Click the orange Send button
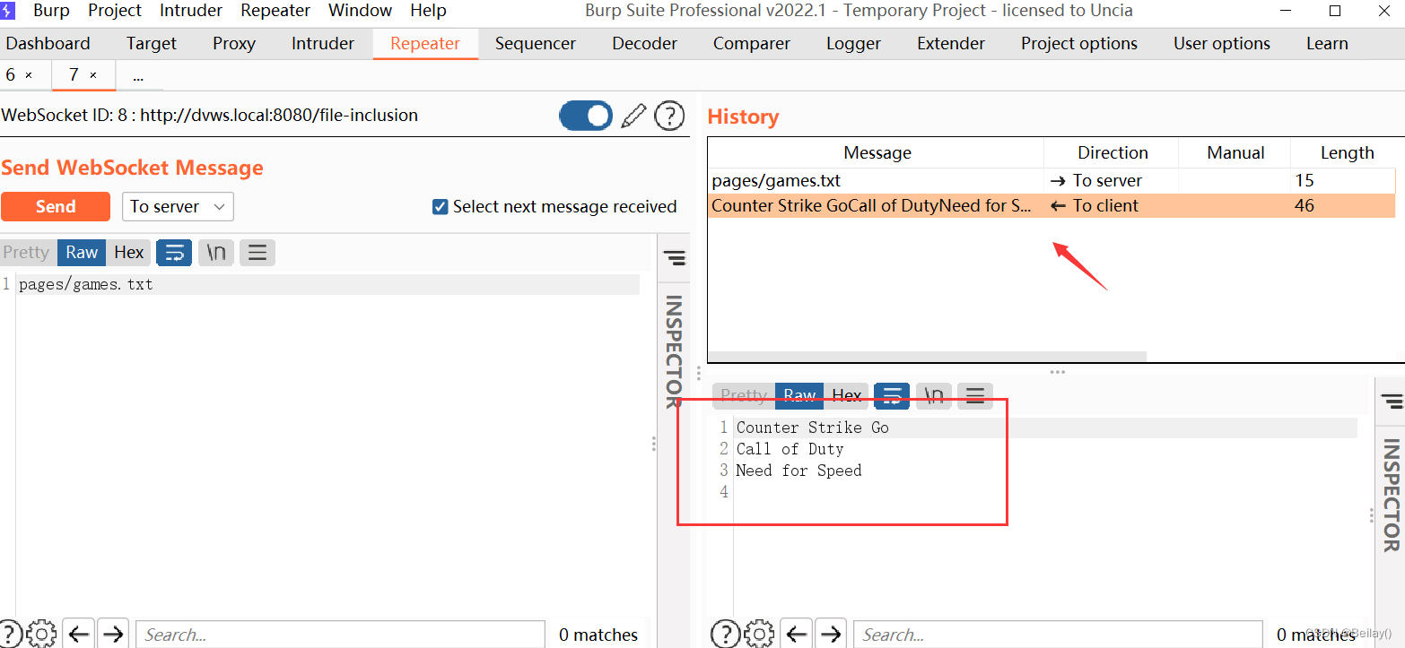Image resolution: width=1405 pixels, height=648 pixels. click(56, 207)
